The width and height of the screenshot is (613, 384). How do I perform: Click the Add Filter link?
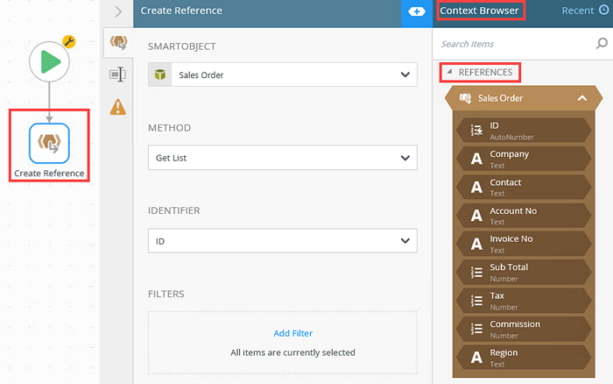point(292,333)
